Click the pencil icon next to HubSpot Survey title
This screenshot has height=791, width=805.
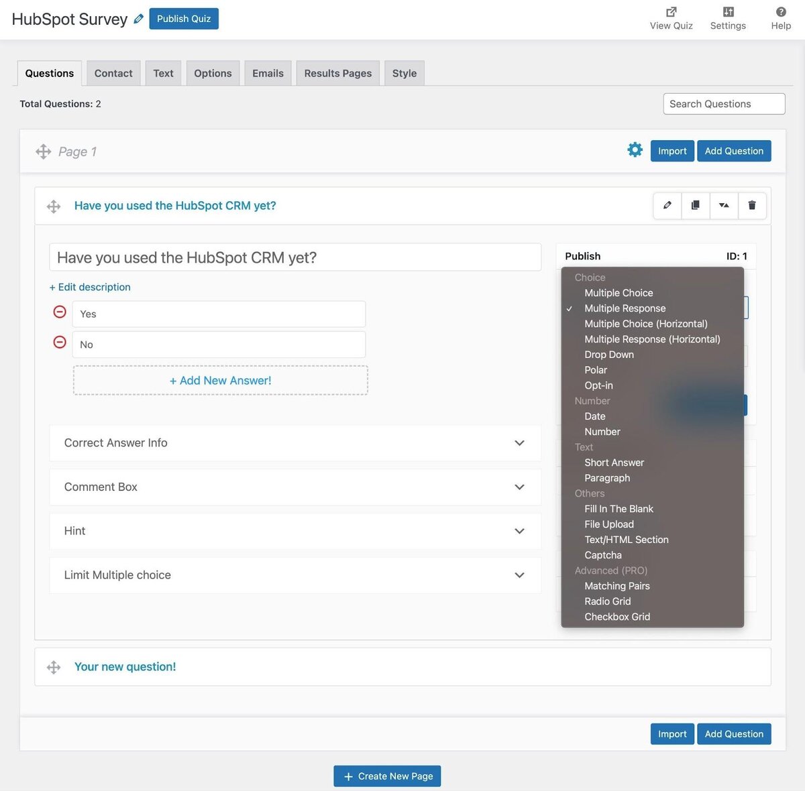coord(138,19)
